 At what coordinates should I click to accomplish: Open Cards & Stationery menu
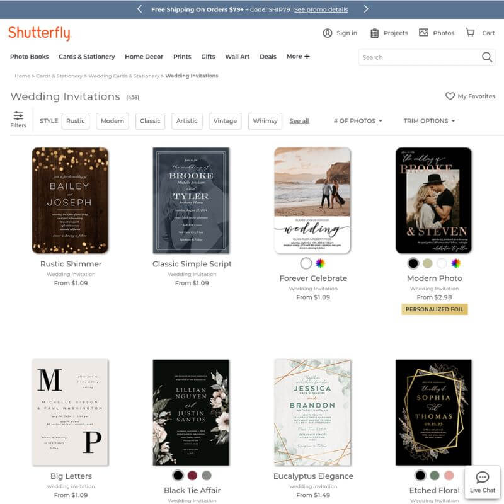click(87, 57)
